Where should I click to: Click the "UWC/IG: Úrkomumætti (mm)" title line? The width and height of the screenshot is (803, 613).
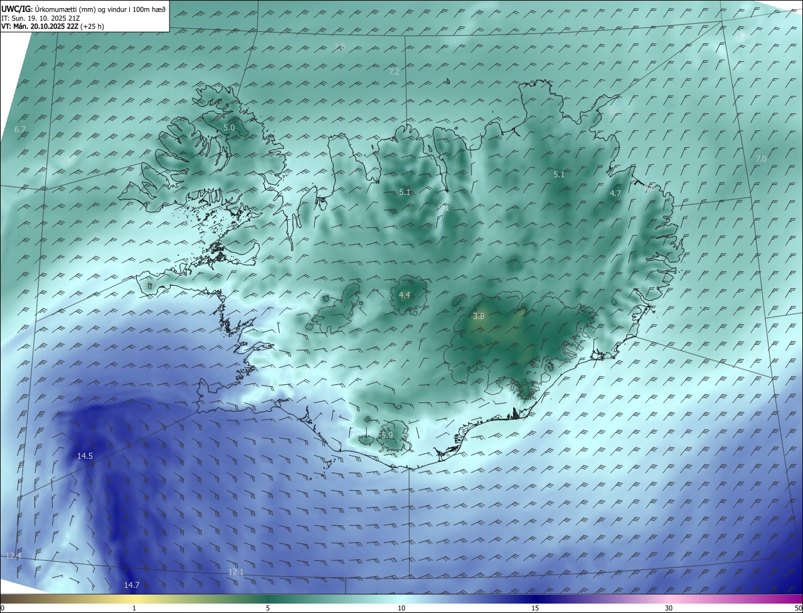pos(83,9)
